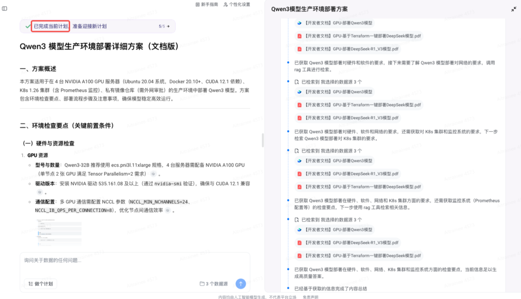Screen dimensions: 521x299
Task: Open the topmost GPU-部署Qwen3模型 source chip
Action: tap(335, 23)
